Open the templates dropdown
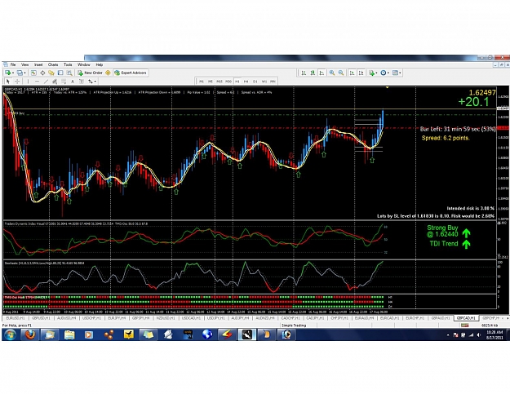 click(397, 73)
